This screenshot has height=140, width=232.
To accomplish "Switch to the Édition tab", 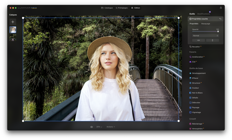I will [x=135, y=8].
